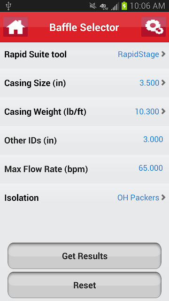Open the Isolation chevron arrow
169x301 pixels.
point(163,198)
